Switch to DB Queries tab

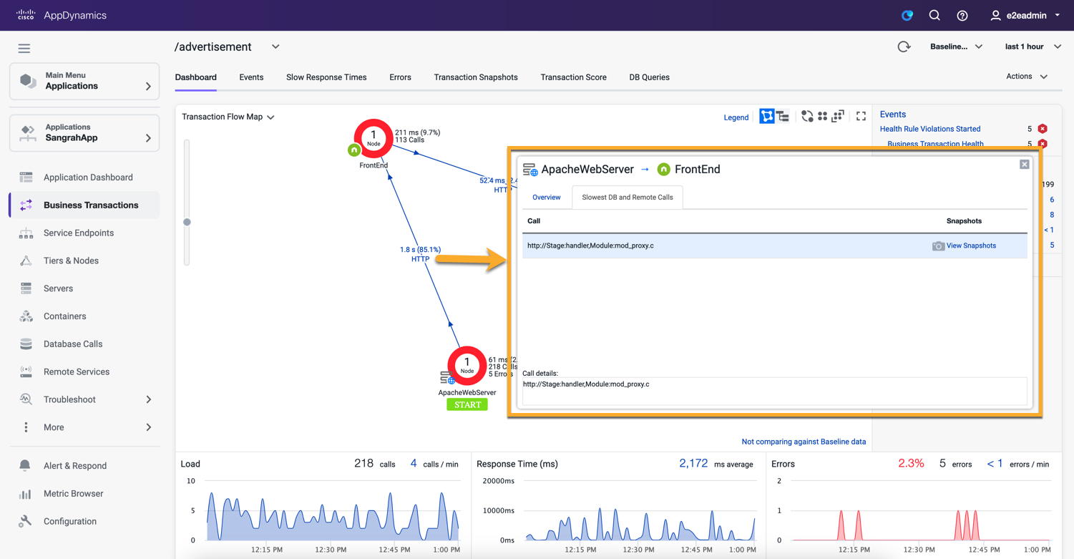649,77
